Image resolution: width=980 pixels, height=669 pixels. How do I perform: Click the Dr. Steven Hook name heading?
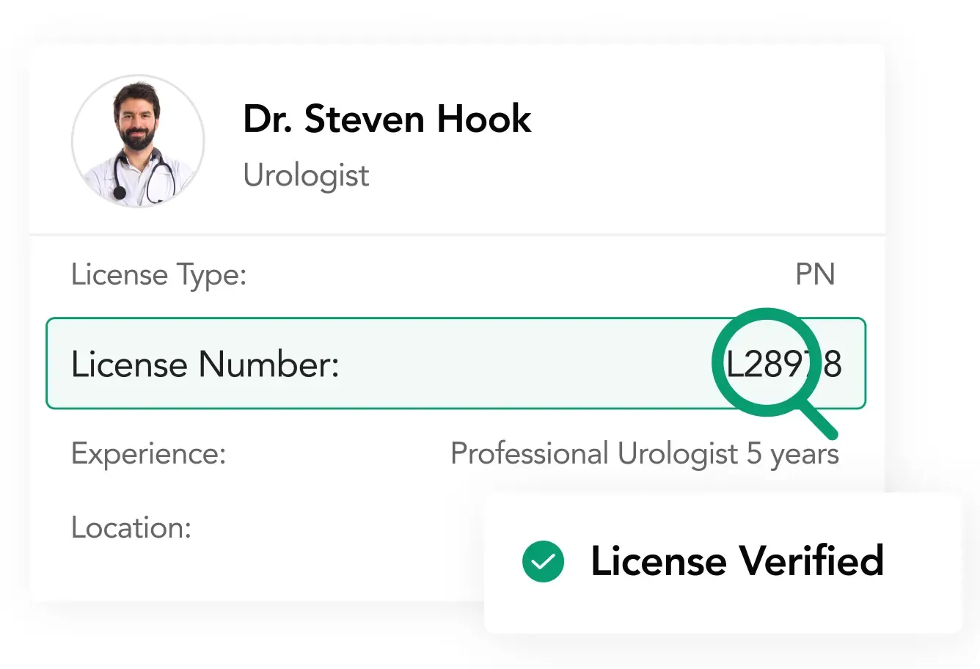coord(387,119)
